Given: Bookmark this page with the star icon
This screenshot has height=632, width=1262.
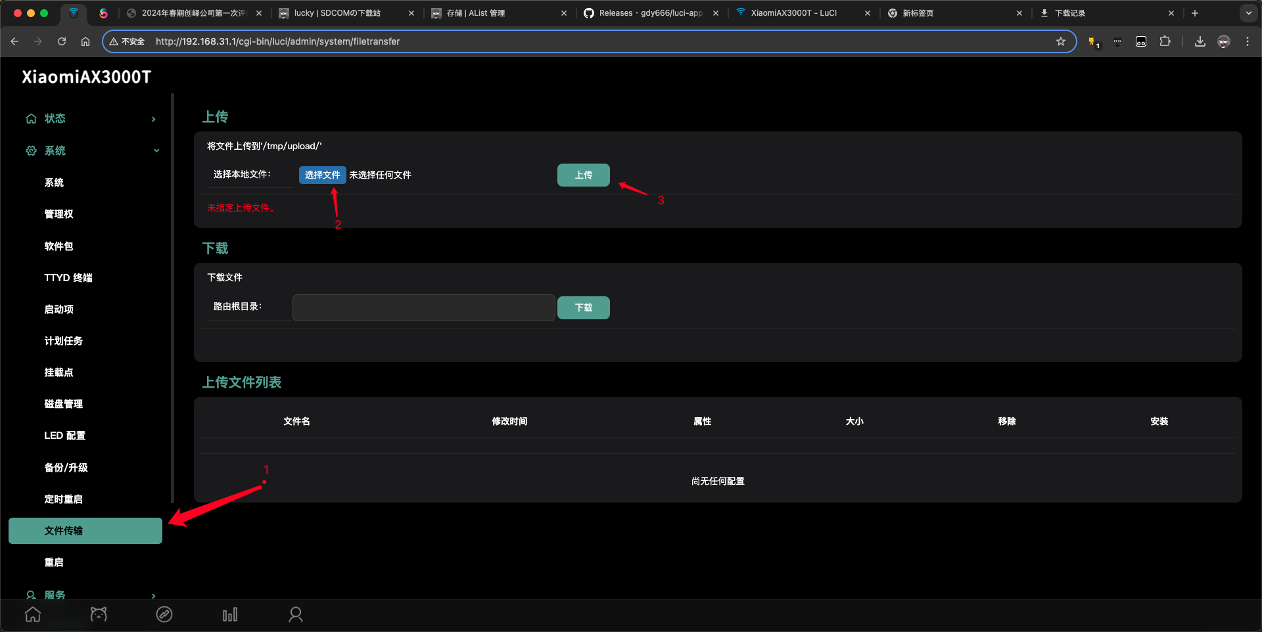Looking at the screenshot, I should pos(1061,41).
